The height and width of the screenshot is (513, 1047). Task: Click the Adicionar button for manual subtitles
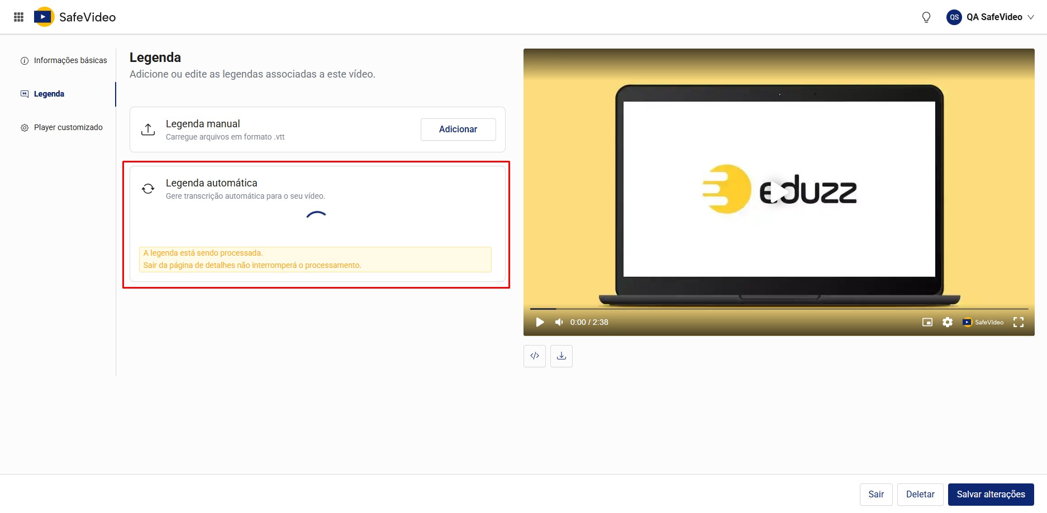pos(458,130)
